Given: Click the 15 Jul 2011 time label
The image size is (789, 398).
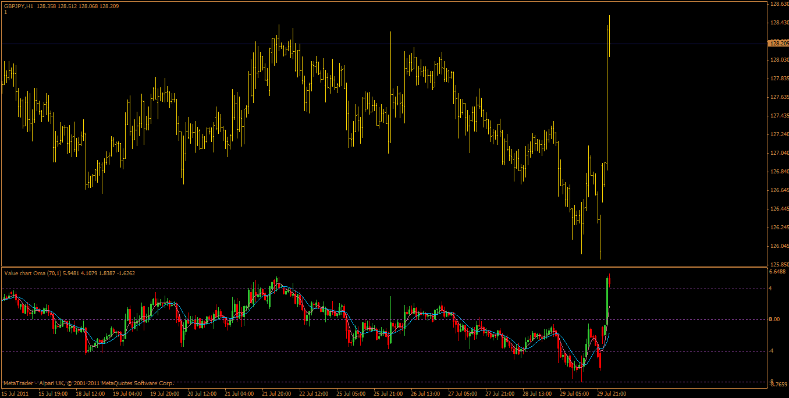Looking at the screenshot, I should point(15,394).
